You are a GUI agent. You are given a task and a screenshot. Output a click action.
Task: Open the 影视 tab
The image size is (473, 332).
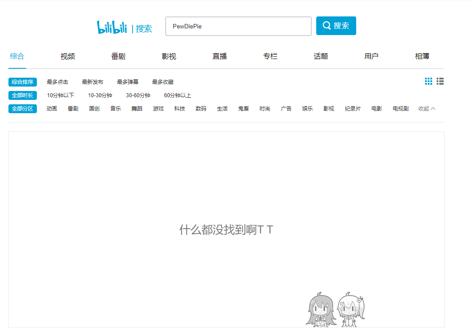[x=169, y=56]
